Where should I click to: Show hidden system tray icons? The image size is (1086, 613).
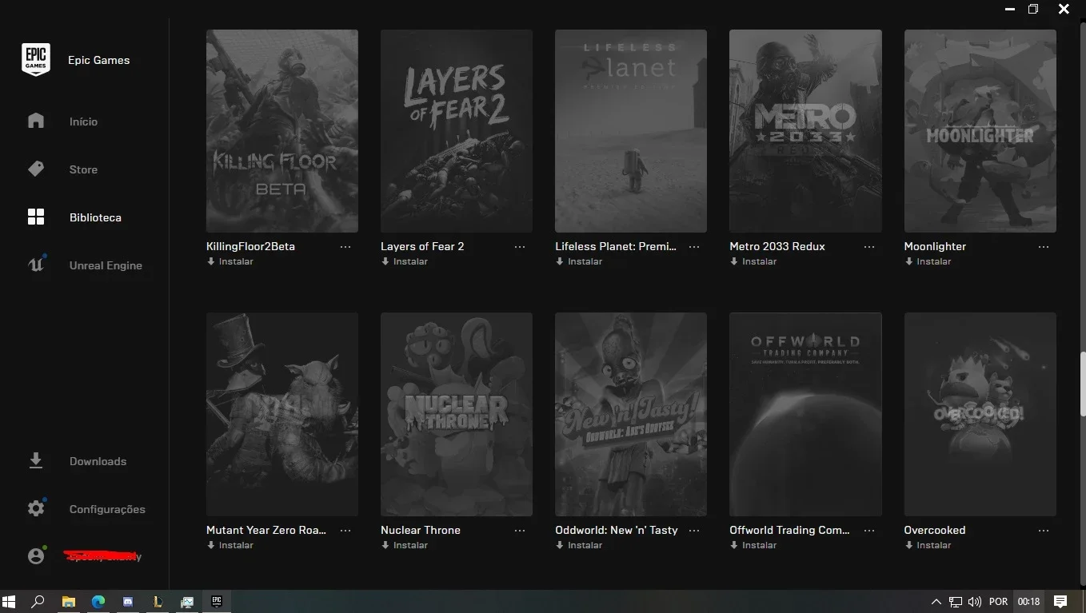(x=936, y=602)
